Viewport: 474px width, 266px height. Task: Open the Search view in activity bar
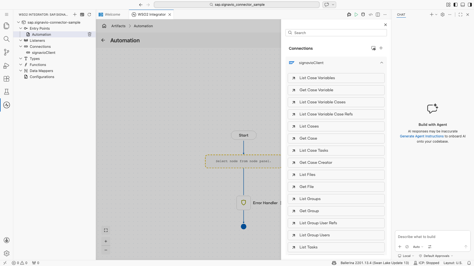coord(7,39)
